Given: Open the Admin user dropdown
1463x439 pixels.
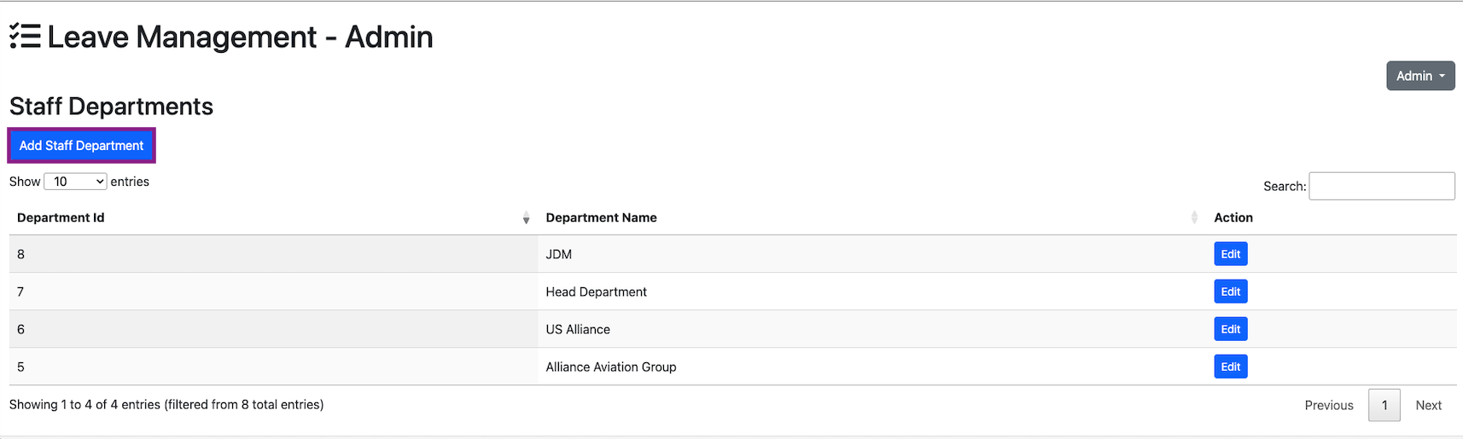Looking at the screenshot, I should pos(1419,76).
